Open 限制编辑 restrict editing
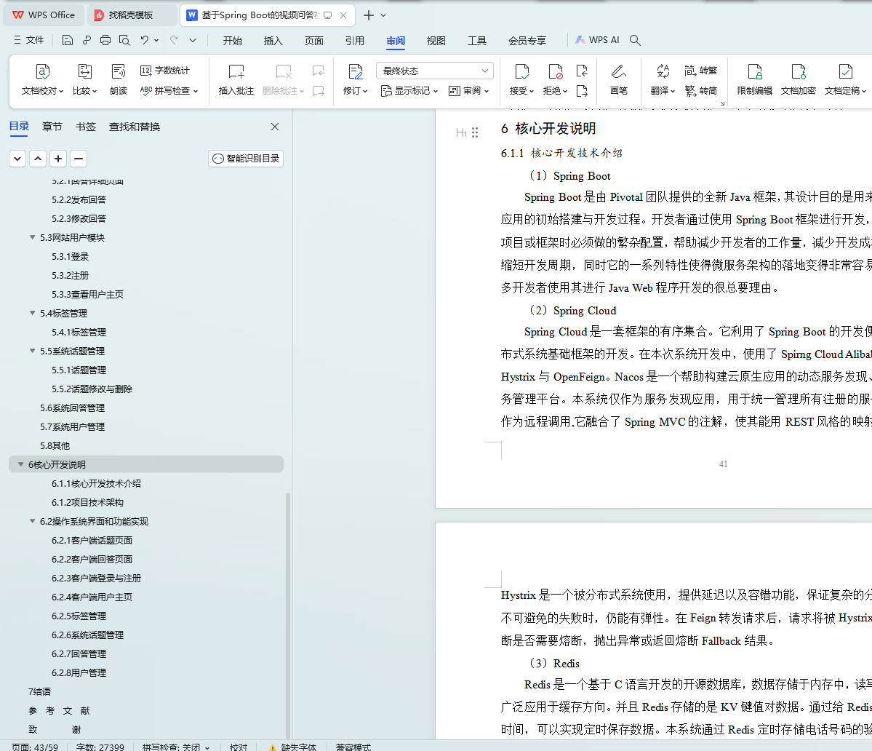872x751 pixels. (x=755, y=79)
